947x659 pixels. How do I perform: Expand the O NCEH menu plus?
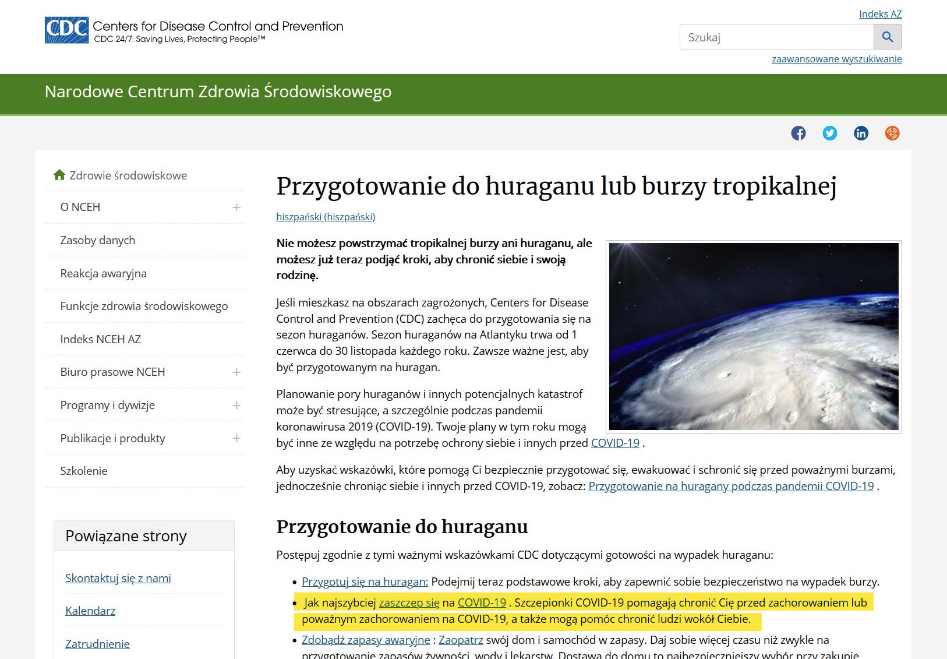pyautogui.click(x=236, y=207)
